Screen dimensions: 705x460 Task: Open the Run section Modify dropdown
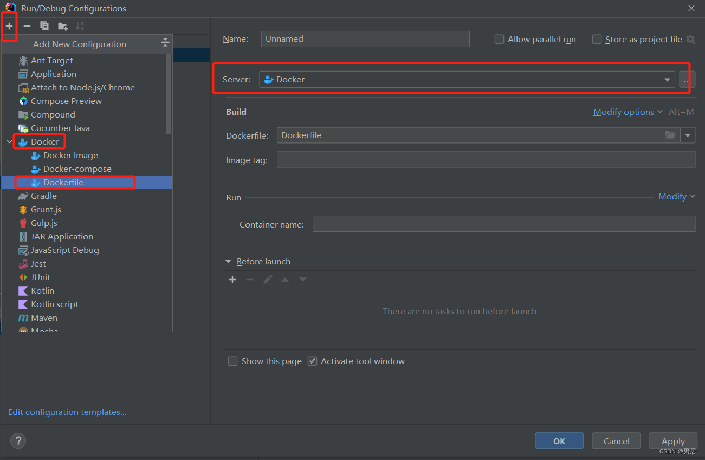click(x=676, y=197)
